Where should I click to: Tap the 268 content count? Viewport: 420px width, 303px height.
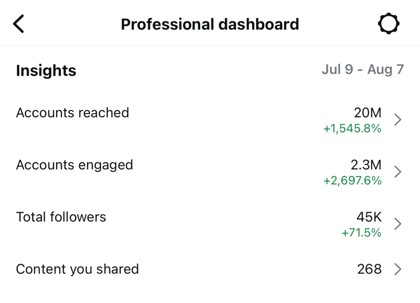coord(369,269)
